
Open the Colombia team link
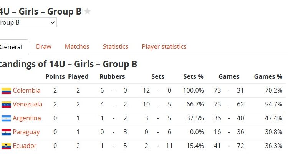coord(26,91)
